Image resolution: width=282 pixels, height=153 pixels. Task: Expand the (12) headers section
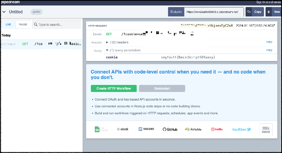117,42
